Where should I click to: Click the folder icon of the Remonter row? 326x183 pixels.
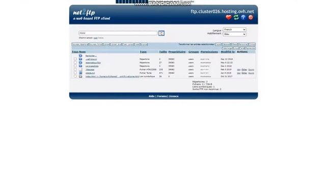point(80,55)
